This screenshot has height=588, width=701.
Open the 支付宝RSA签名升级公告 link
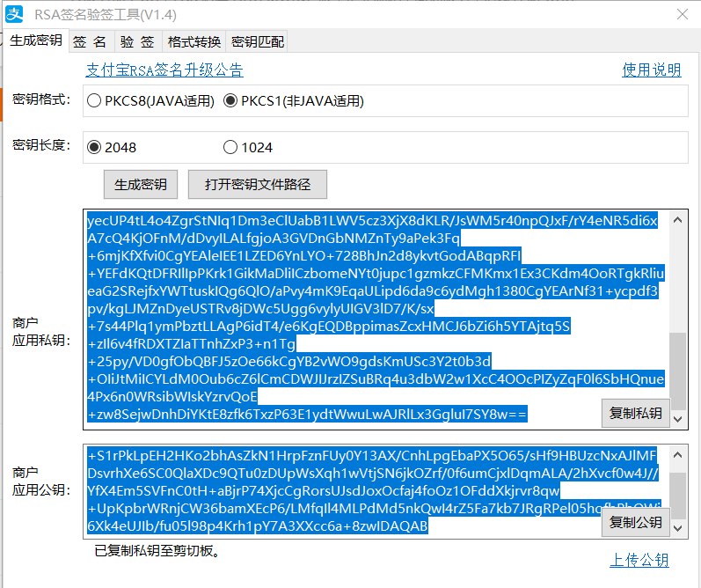164,70
